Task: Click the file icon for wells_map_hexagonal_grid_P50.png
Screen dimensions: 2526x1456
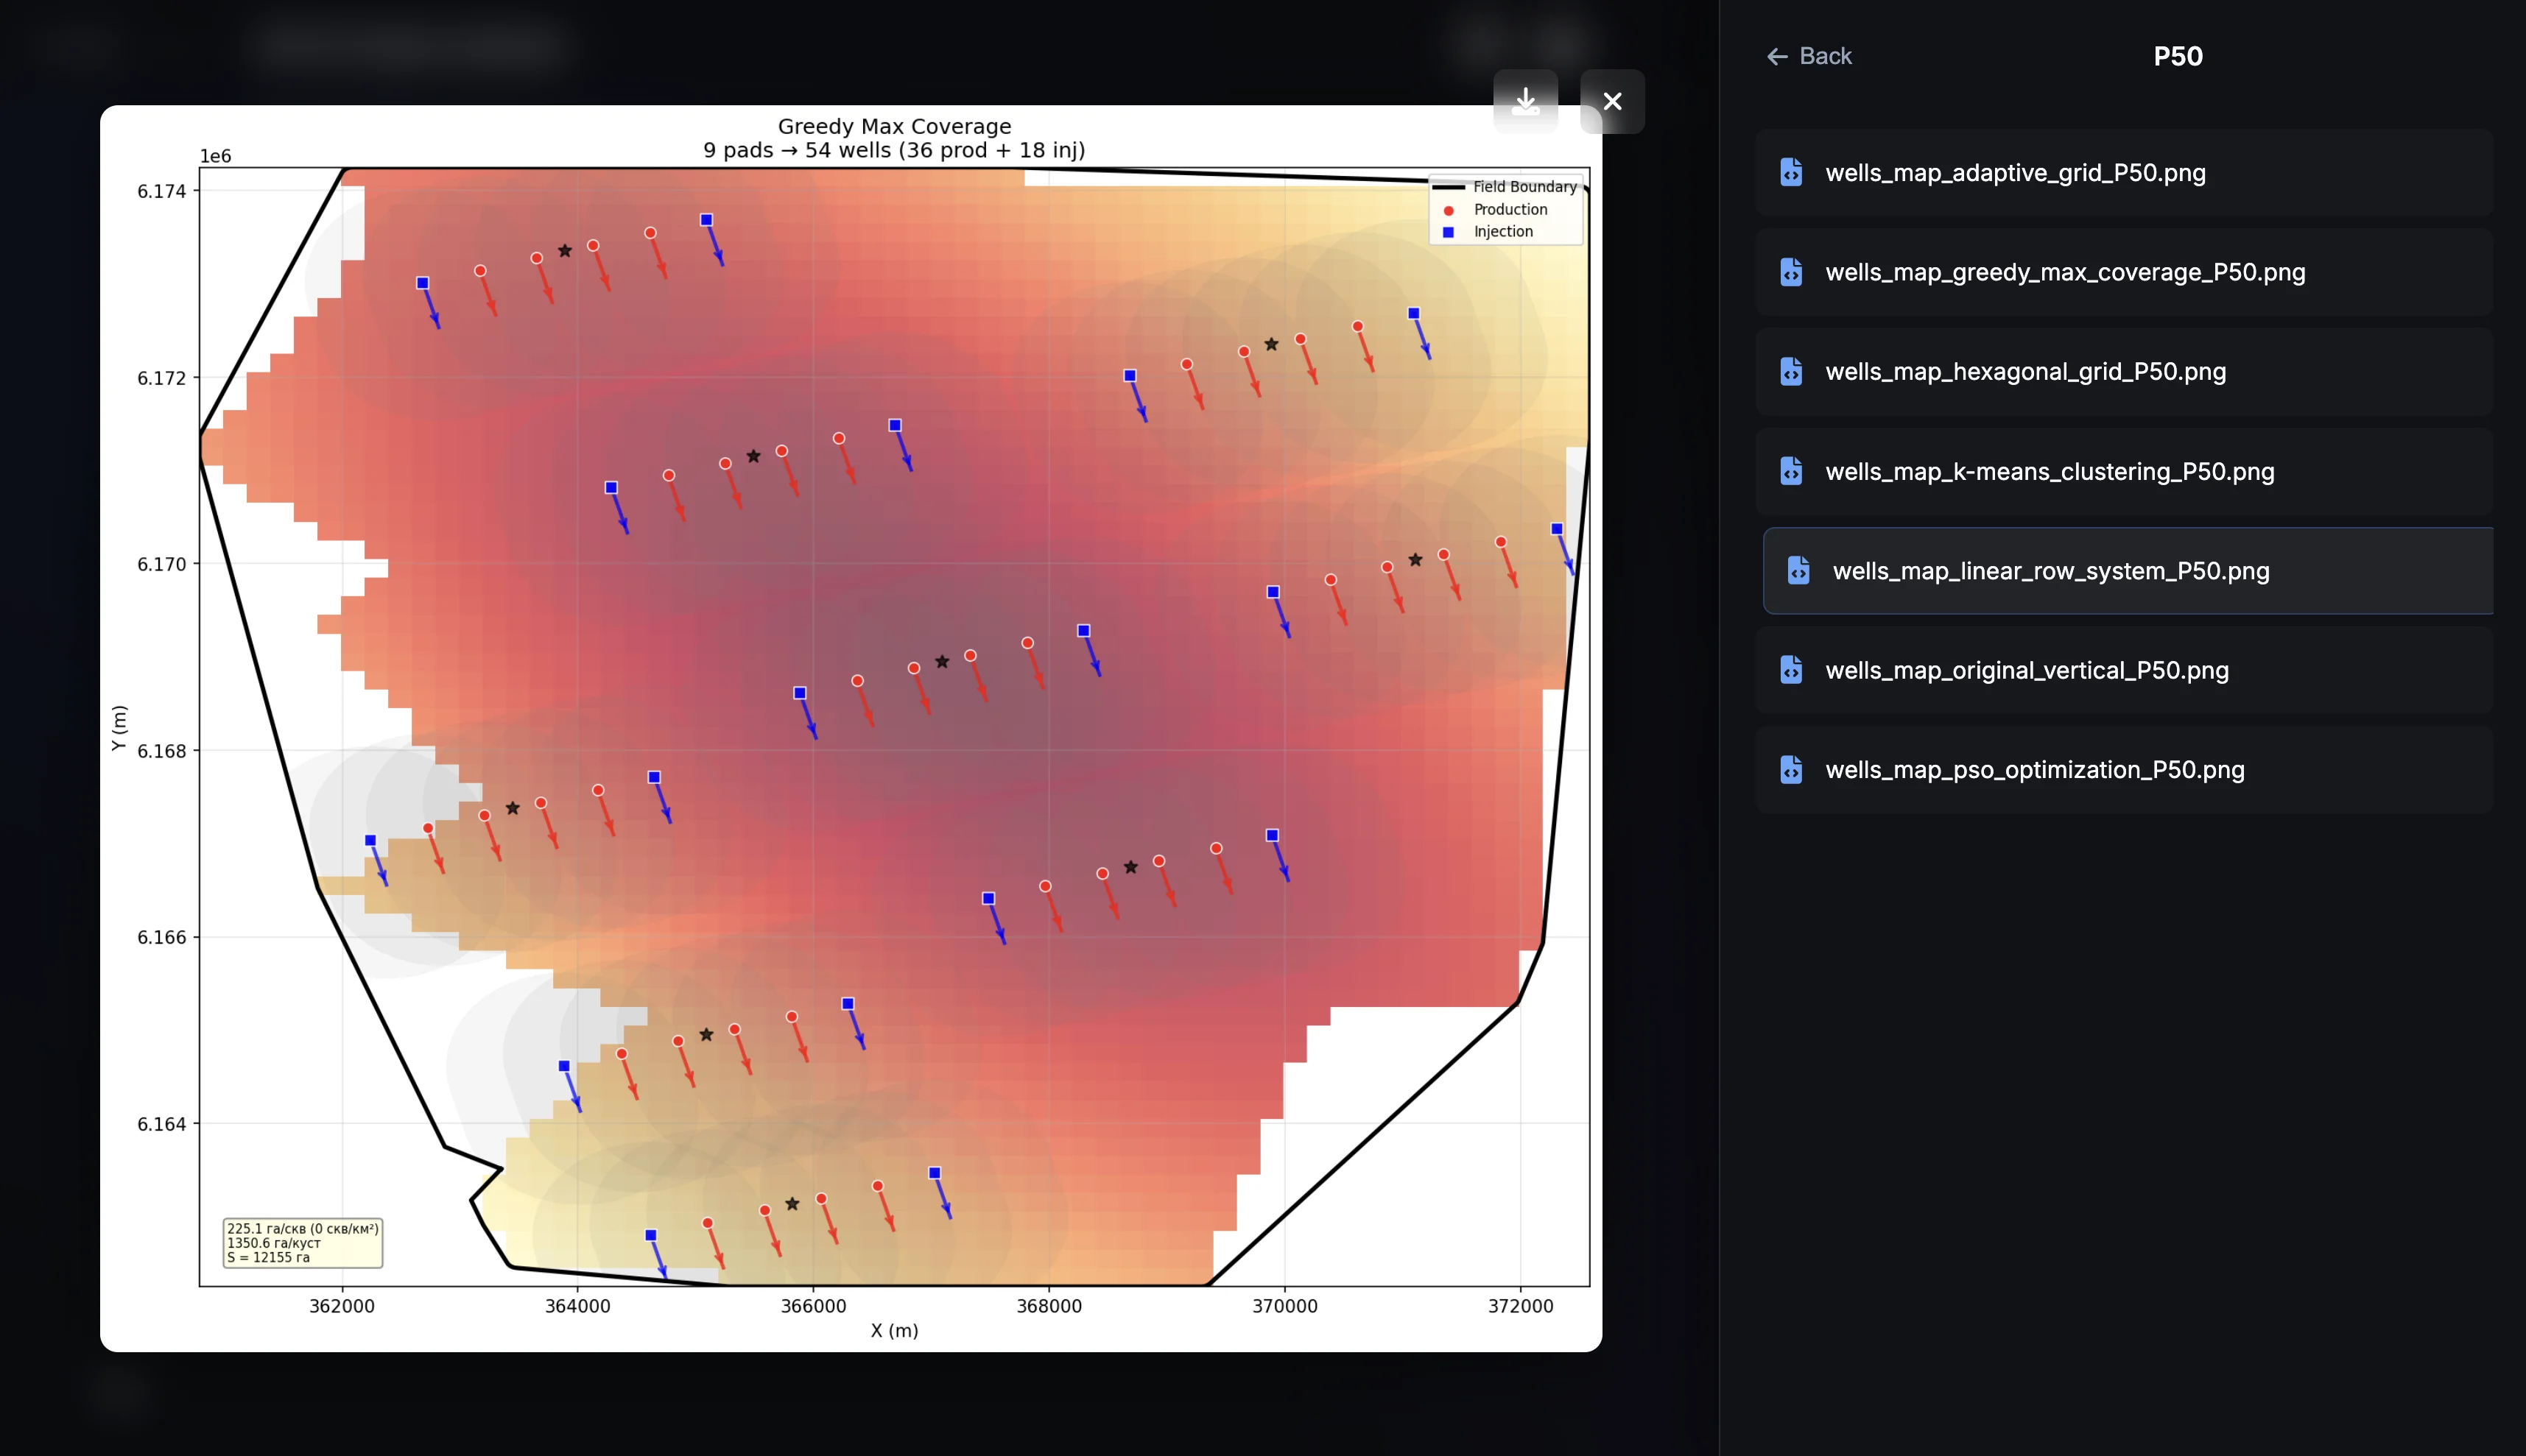Action: pos(1791,372)
